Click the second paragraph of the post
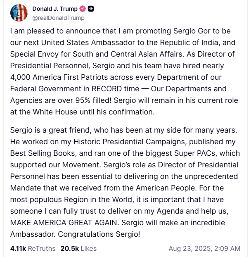 pyautogui.click(x=124, y=182)
